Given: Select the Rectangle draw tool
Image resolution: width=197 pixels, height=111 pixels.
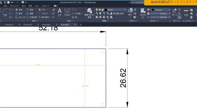Looking at the screenshot, I should pos(10,10).
